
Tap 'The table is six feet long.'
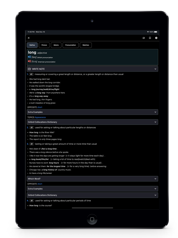click(x=40, y=136)
